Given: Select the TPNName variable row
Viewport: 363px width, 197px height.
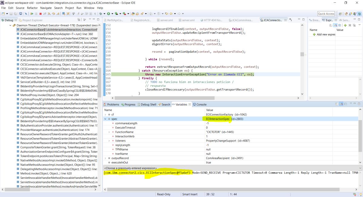Looking at the screenshot, I should pyautogui.click(x=231, y=149).
